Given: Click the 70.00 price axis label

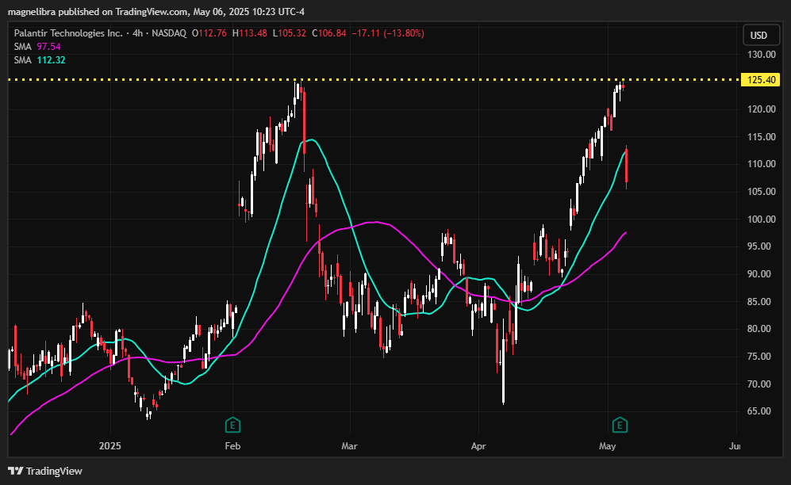Looking at the screenshot, I should point(759,384).
